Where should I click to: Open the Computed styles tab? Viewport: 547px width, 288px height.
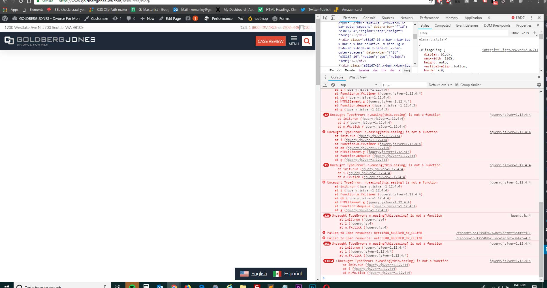point(442,25)
